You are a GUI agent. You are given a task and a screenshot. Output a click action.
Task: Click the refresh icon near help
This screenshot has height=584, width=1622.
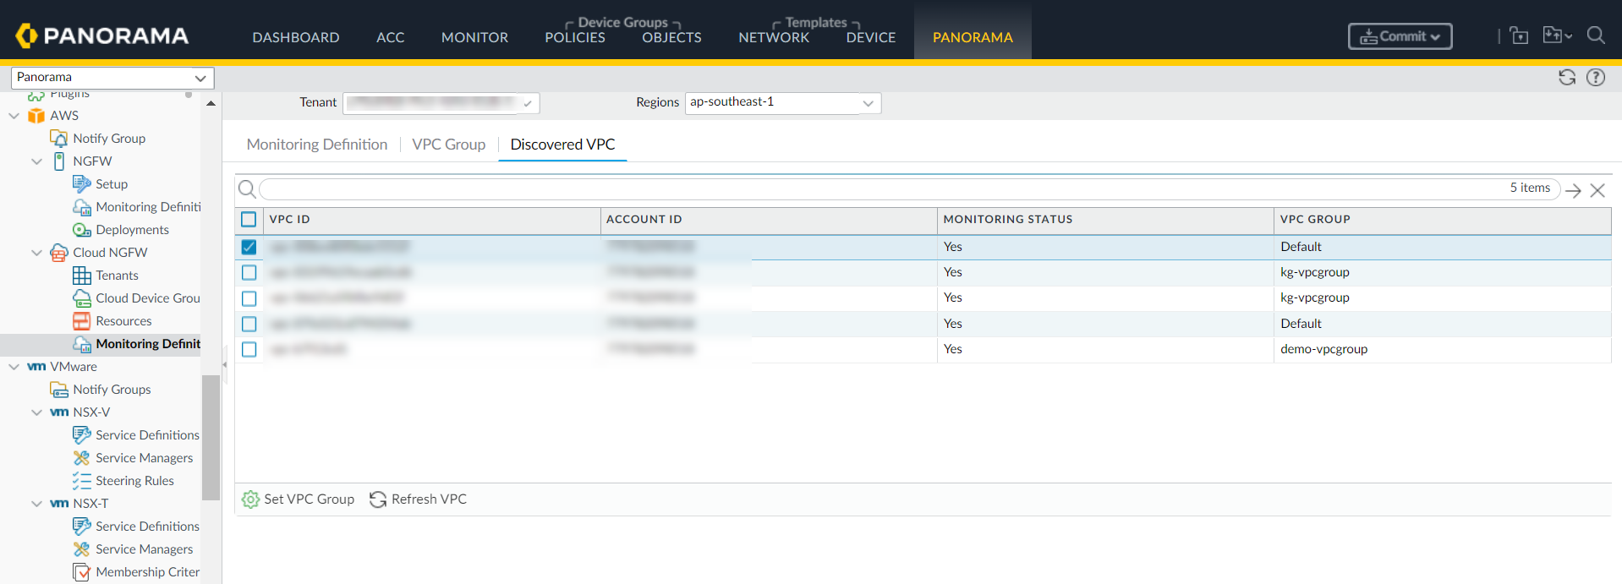pos(1566,78)
